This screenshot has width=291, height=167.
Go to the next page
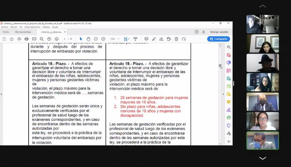[x=57, y=39]
